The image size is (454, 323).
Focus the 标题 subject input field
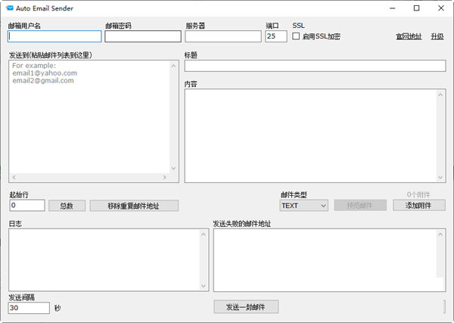coord(315,66)
